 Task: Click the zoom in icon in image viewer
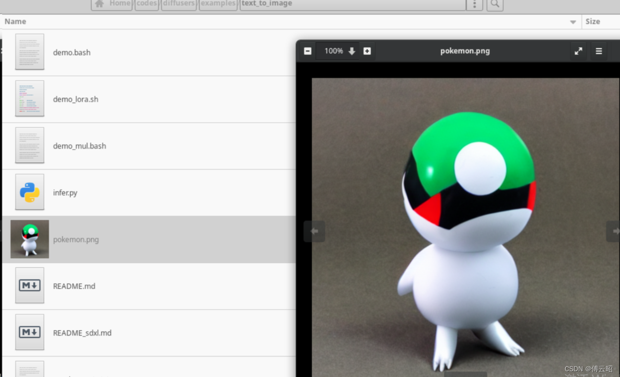(367, 51)
